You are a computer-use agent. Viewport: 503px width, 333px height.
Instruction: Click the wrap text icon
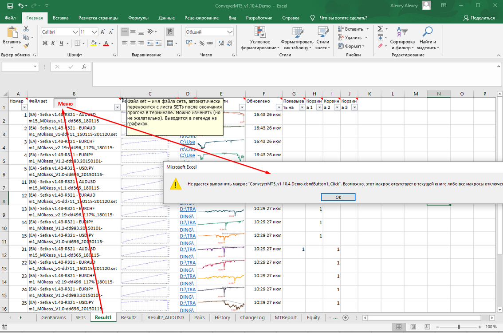pyautogui.click(x=170, y=32)
